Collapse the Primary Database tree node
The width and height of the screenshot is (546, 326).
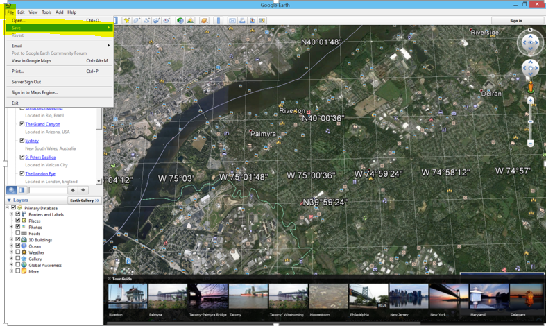pyautogui.click(x=8, y=207)
